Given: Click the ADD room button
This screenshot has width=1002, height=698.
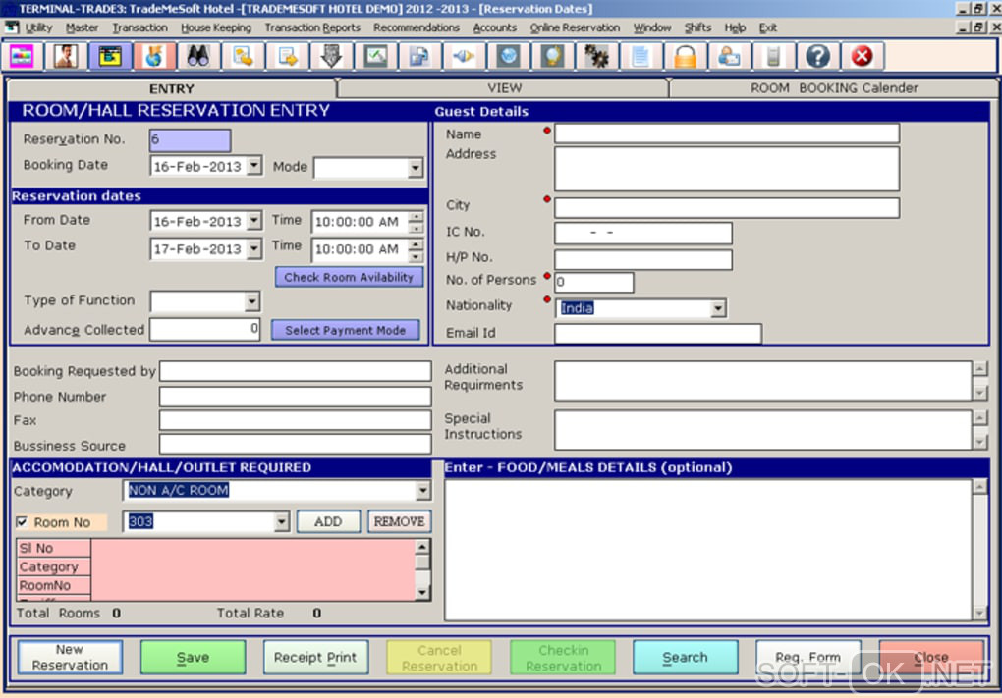Looking at the screenshot, I should click(328, 521).
